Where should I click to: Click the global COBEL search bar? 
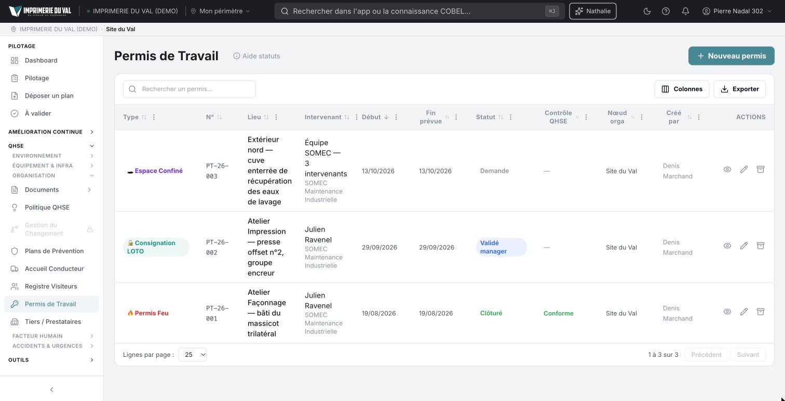[x=419, y=11]
